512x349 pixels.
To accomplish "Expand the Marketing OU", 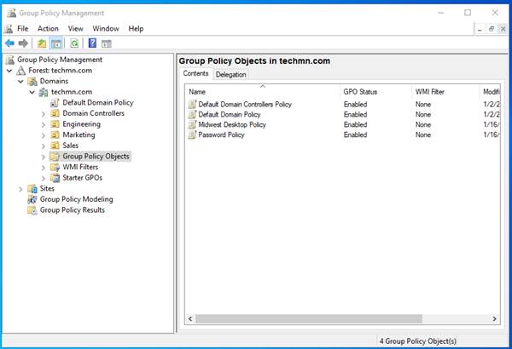I will pos(44,135).
